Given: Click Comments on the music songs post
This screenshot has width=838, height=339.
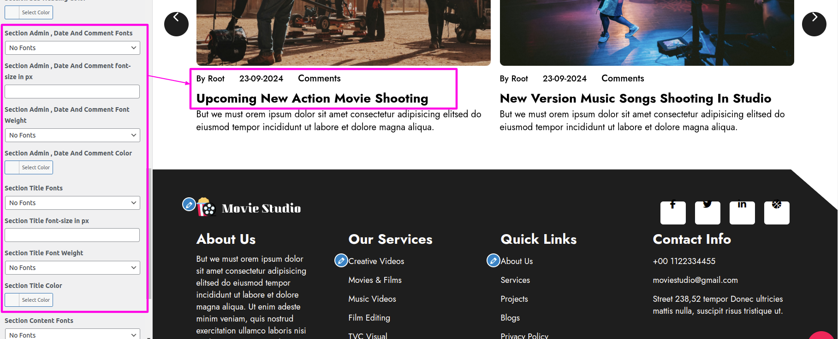Looking at the screenshot, I should pyautogui.click(x=623, y=79).
